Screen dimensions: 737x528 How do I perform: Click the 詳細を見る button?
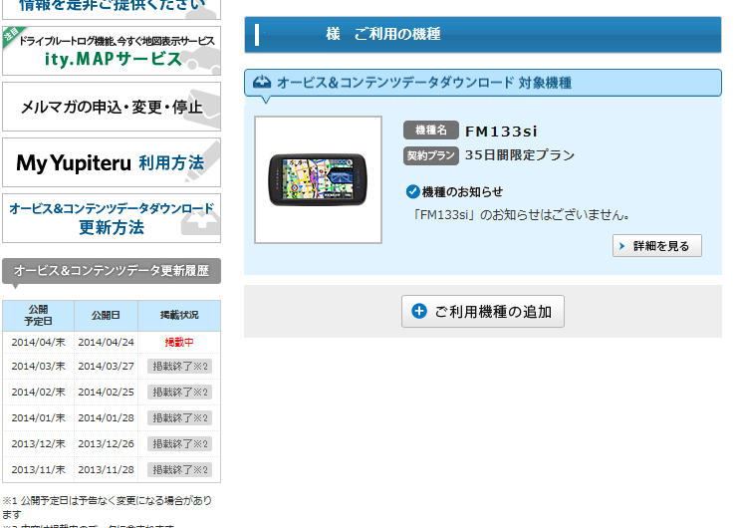(x=657, y=246)
